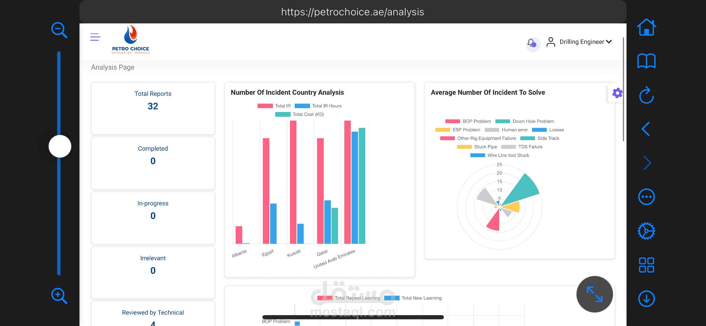This screenshot has height=326, width=706.
Task: Expand the Drilling Engineer dropdown
Action: (x=586, y=42)
